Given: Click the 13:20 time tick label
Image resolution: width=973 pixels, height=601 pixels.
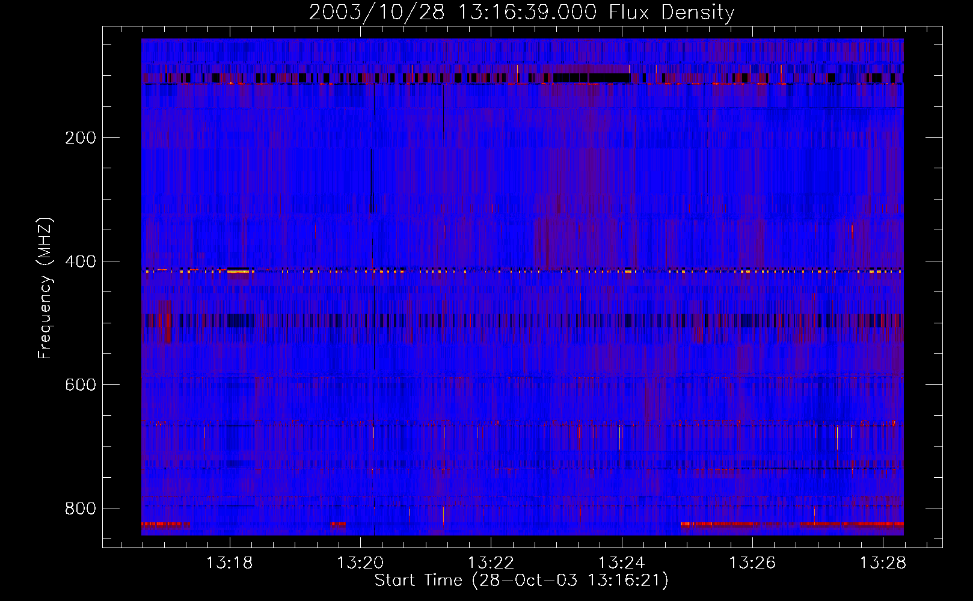Looking at the screenshot, I should tap(360, 563).
